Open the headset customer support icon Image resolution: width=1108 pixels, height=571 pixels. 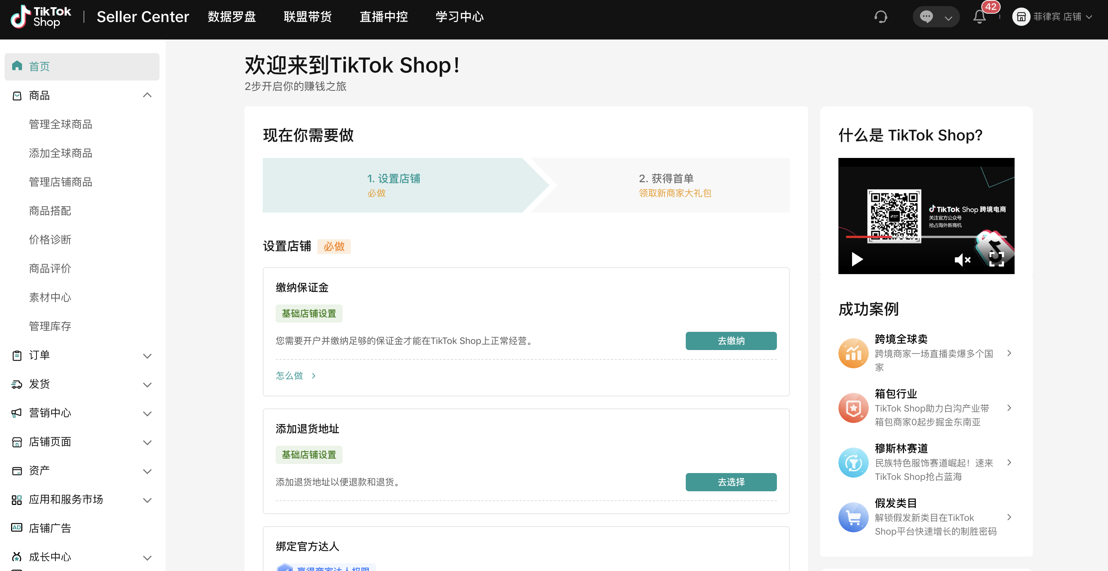(x=880, y=16)
